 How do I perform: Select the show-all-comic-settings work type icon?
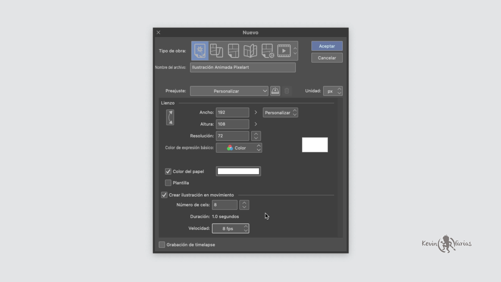tap(268, 51)
